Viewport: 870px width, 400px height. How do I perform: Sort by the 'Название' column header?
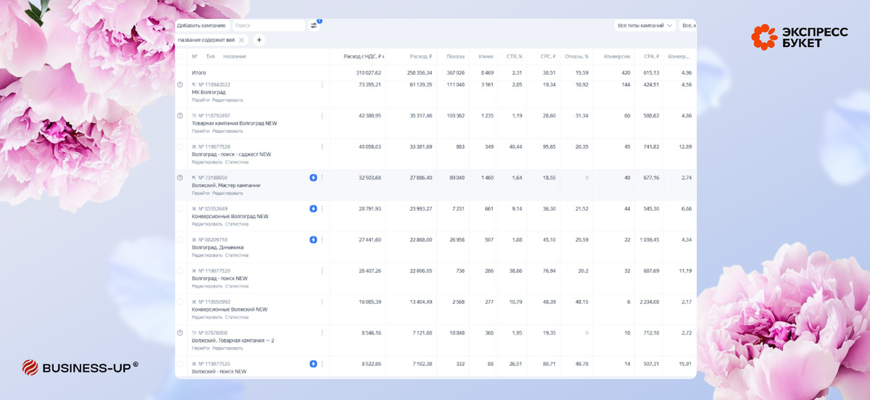tap(234, 56)
